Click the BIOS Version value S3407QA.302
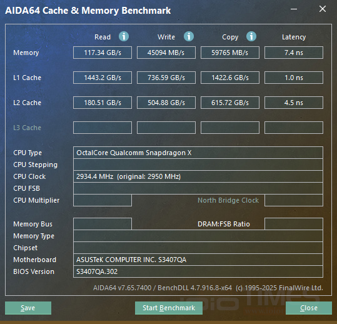The width and height of the screenshot is (337, 324). 198,271
